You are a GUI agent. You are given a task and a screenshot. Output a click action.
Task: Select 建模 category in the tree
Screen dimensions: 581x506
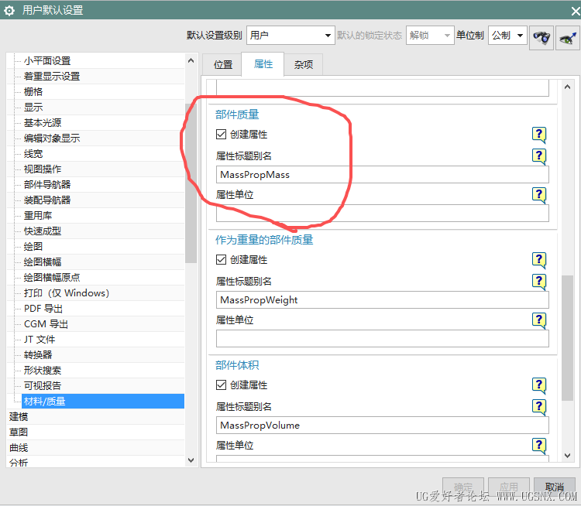pyautogui.click(x=19, y=417)
